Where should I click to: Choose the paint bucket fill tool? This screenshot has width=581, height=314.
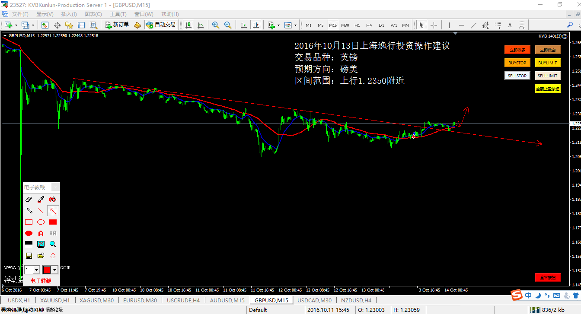pyautogui.click(x=53, y=200)
